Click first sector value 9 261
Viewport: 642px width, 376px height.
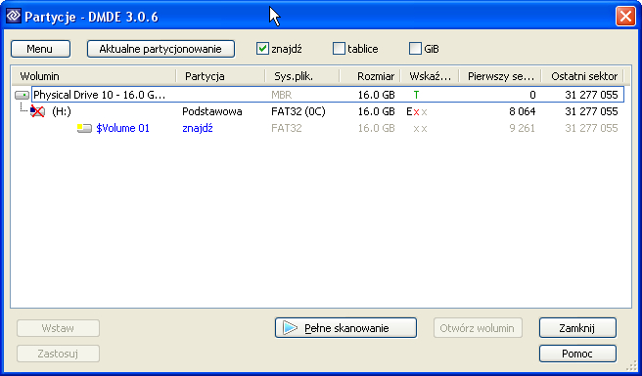[x=522, y=128]
